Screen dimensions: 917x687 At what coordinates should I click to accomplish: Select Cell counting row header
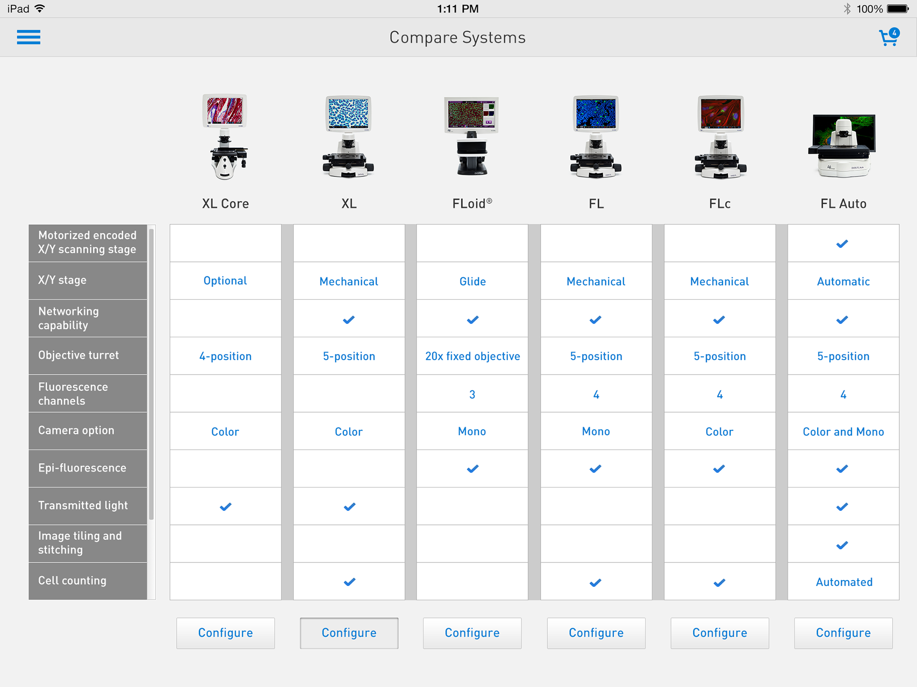[88, 581]
